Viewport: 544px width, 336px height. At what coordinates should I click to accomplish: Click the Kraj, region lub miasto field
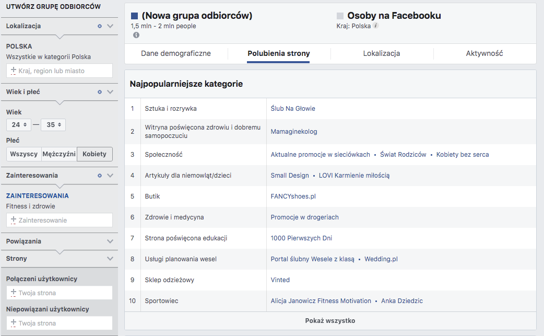pos(60,71)
